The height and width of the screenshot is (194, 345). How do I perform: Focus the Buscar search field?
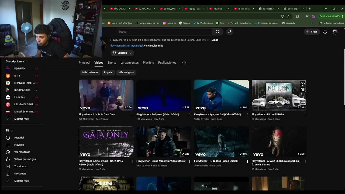pos(164,32)
